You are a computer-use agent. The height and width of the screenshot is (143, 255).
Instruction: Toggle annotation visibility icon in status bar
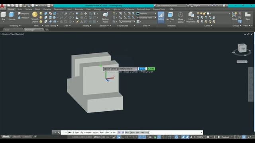tap(183, 137)
